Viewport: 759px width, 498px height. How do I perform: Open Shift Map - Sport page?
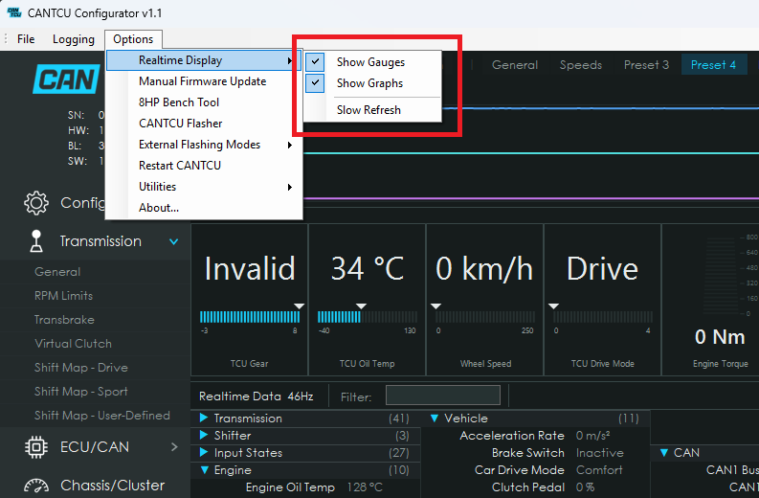point(80,392)
